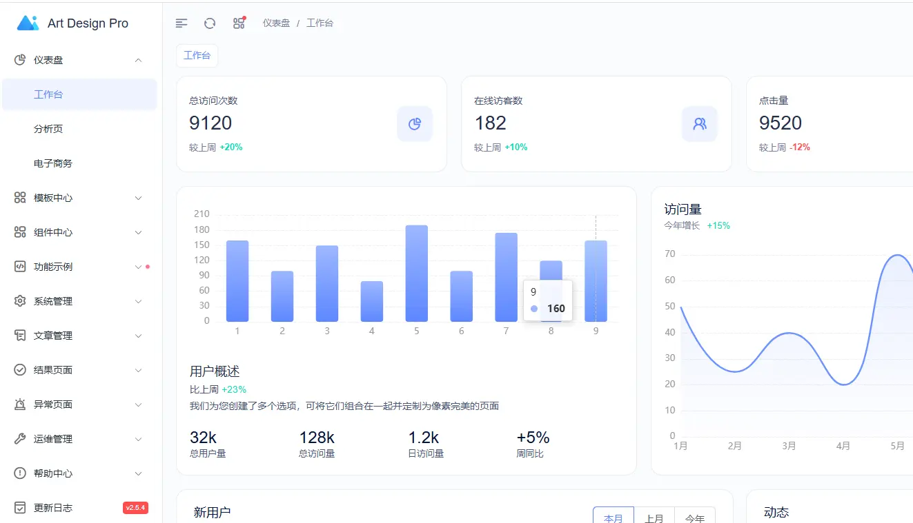Click the v2.5.4 version badge
The height and width of the screenshot is (523, 913).
tap(137, 507)
